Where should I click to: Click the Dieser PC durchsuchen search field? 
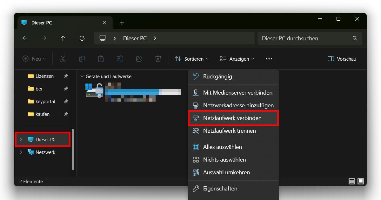(305, 38)
